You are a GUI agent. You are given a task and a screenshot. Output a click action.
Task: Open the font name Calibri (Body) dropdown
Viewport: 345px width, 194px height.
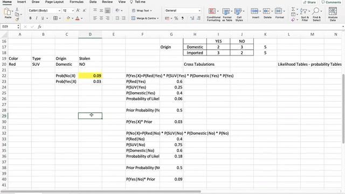[x=59, y=11]
